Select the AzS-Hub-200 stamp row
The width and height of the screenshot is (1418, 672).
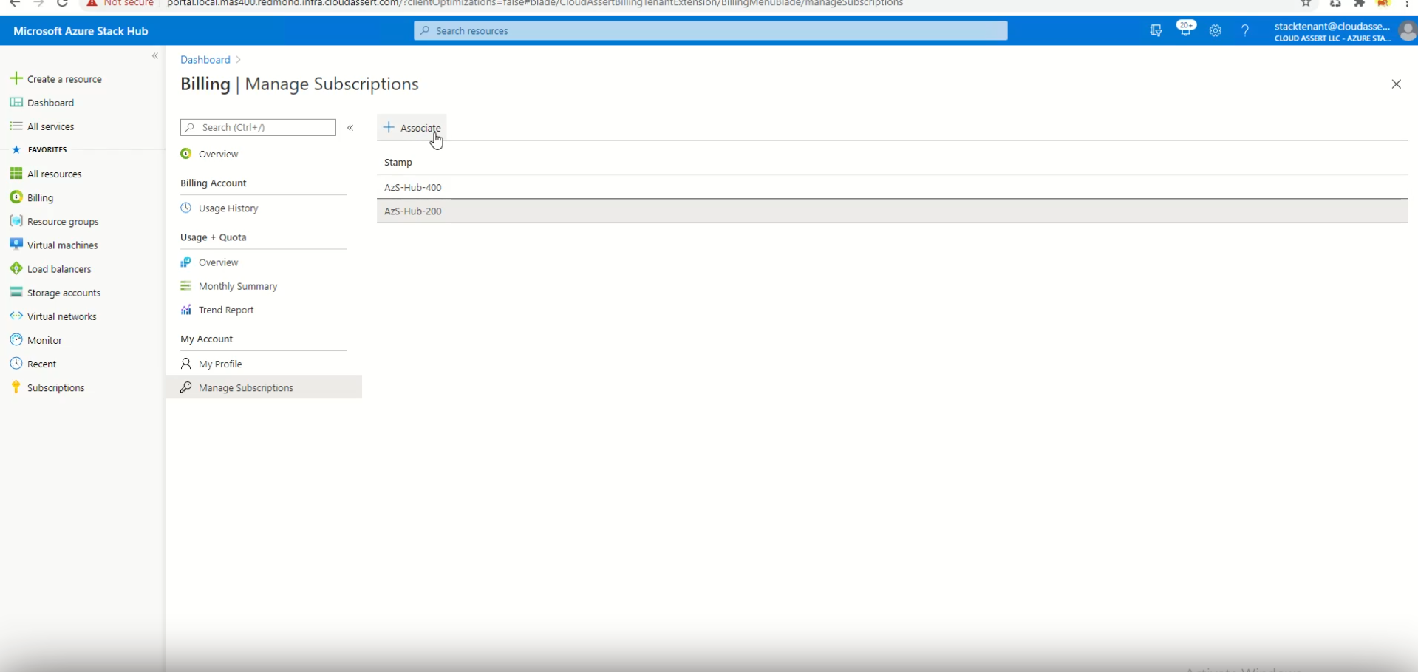click(x=892, y=211)
